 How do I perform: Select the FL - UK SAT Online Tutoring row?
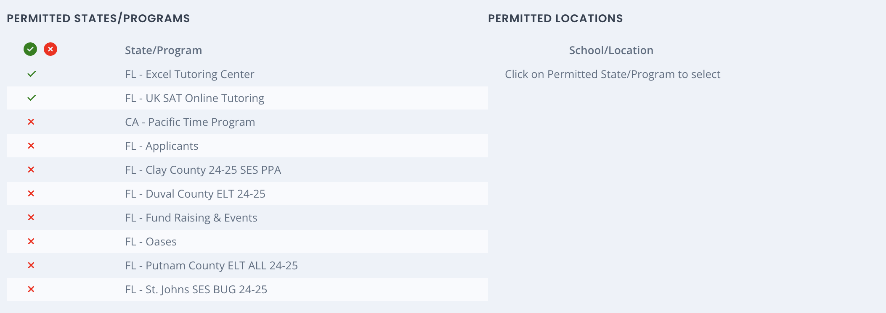tap(194, 98)
